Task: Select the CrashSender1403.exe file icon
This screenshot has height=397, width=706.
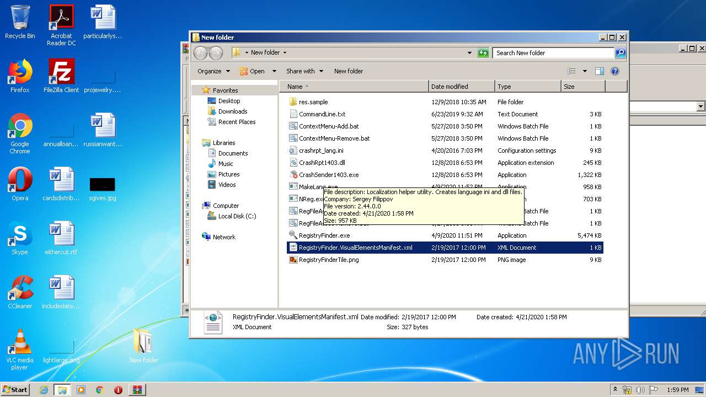Action: click(x=293, y=175)
